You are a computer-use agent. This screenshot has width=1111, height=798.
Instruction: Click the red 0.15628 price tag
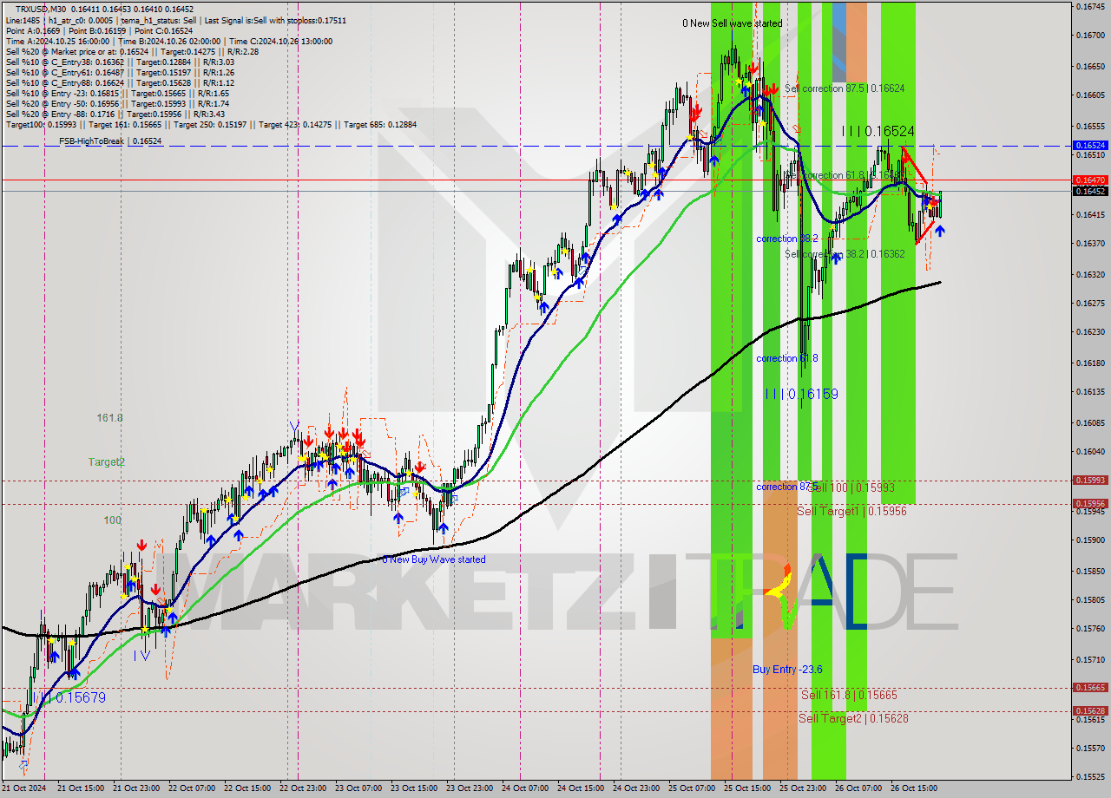1090,710
